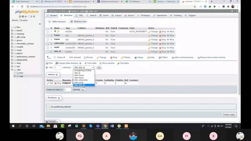Tick the checkbox for the lname column row

[48, 40]
